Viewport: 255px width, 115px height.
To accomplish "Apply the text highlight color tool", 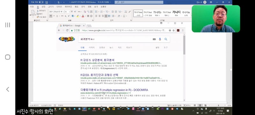I will coord(78,16).
